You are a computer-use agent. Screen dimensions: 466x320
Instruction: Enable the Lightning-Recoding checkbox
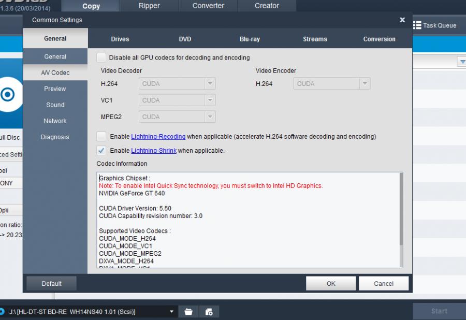click(x=101, y=136)
